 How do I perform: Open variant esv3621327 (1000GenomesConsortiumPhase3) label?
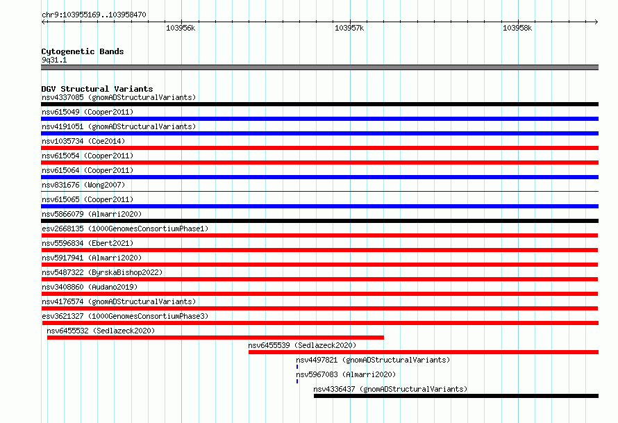(125, 316)
